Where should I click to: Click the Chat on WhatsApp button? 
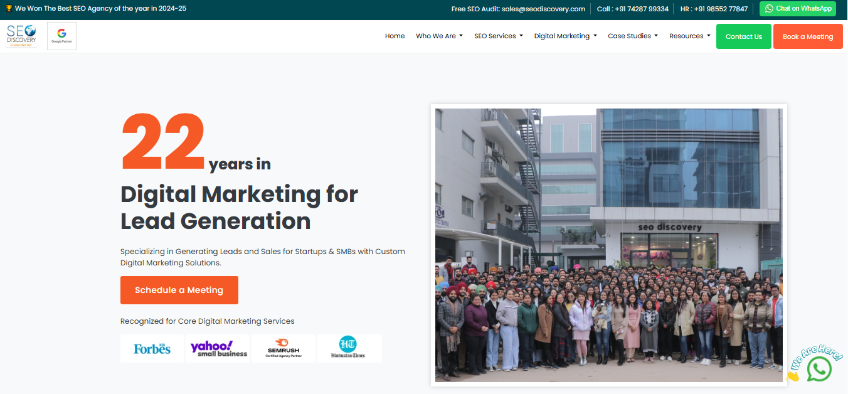point(798,9)
